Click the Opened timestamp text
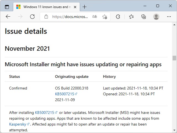Viewport: 177px width, 133px height. [x=129, y=94]
